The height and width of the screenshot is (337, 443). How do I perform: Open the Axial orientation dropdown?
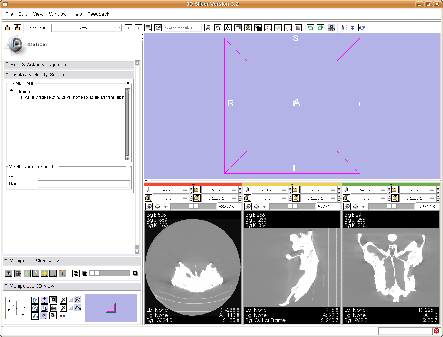(x=171, y=190)
